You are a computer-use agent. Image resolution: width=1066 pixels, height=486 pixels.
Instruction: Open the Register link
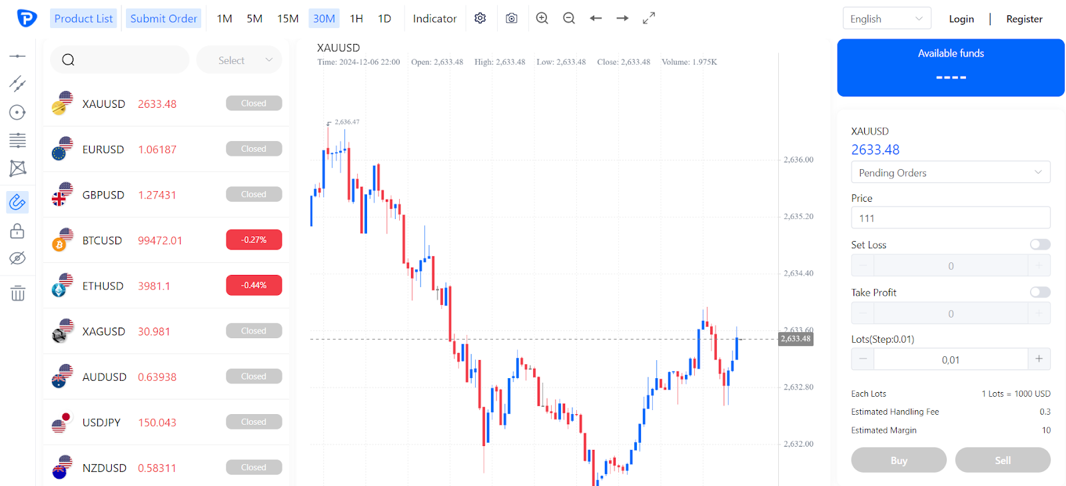click(1024, 19)
